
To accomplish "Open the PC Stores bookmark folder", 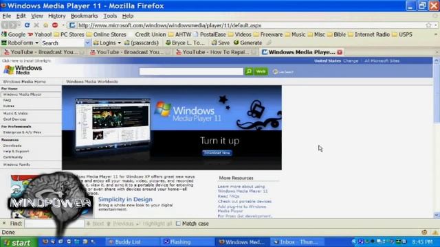I will 69,34.
